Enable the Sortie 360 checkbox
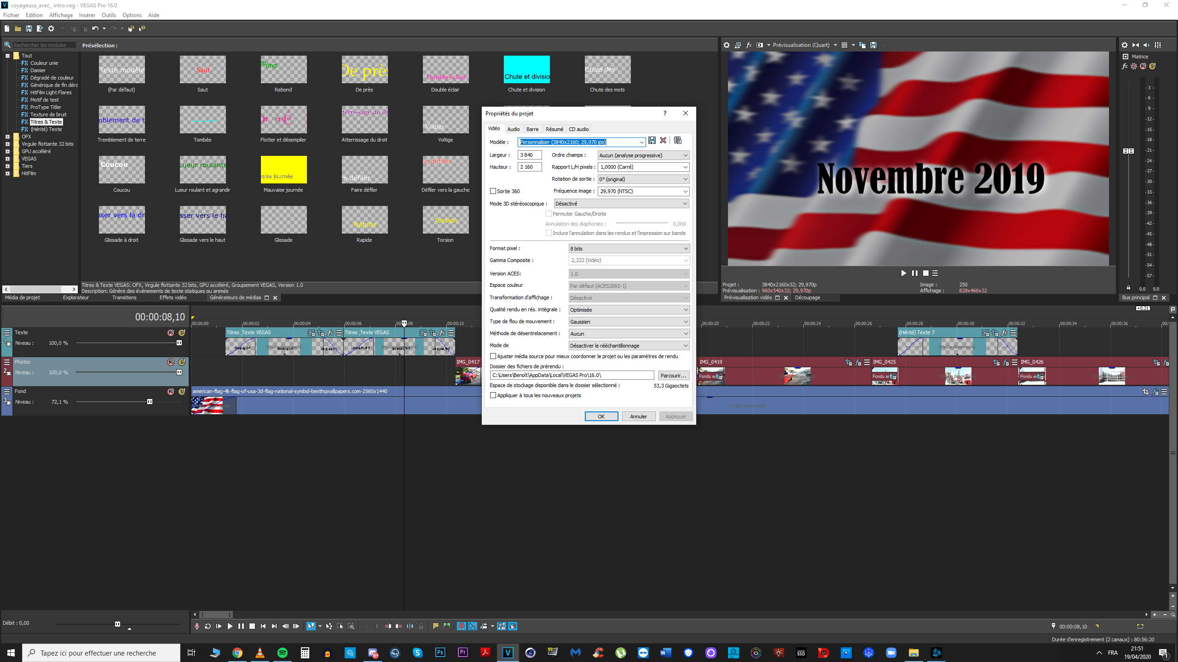 (493, 191)
